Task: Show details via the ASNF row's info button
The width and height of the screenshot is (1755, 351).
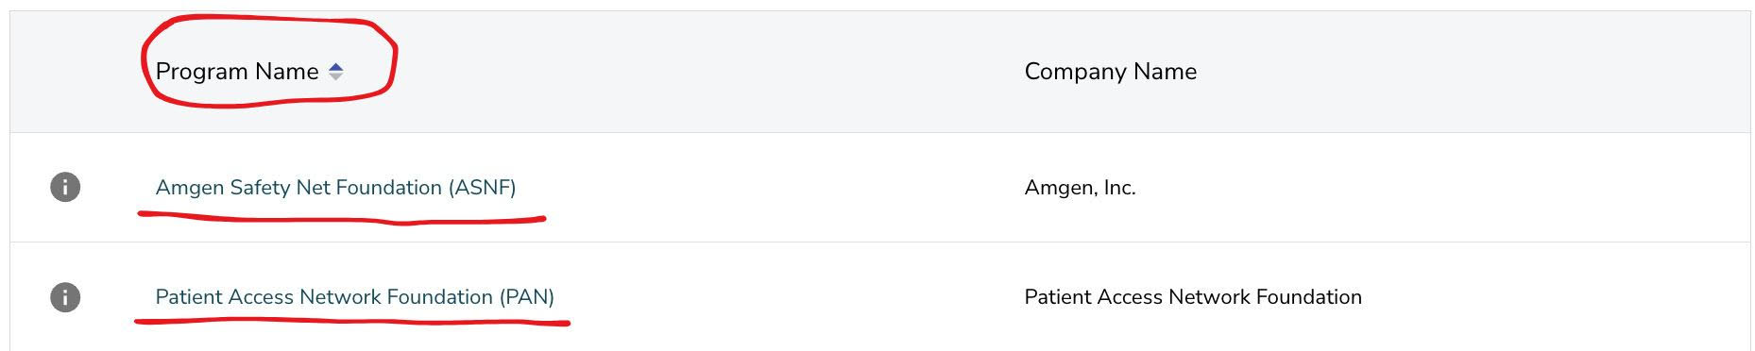Action: [x=65, y=187]
